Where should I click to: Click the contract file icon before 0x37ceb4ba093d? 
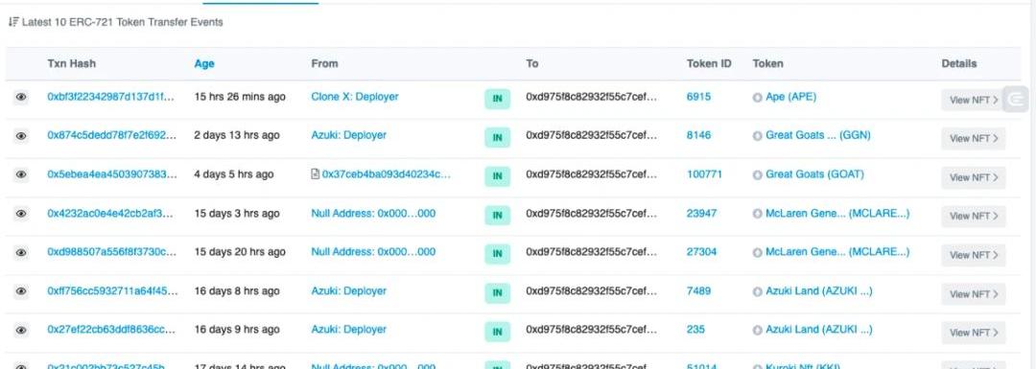(316, 174)
